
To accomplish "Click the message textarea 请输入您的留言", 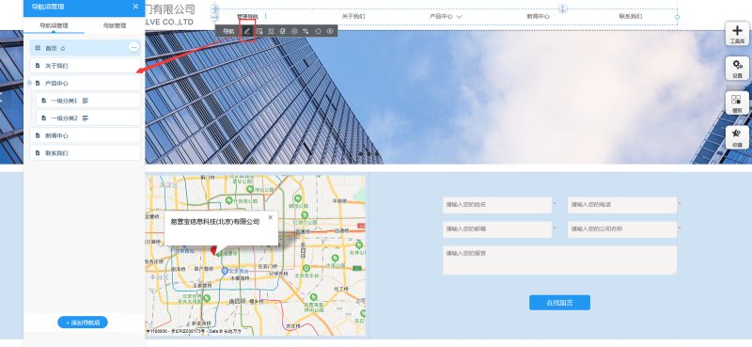I will (x=559, y=260).
